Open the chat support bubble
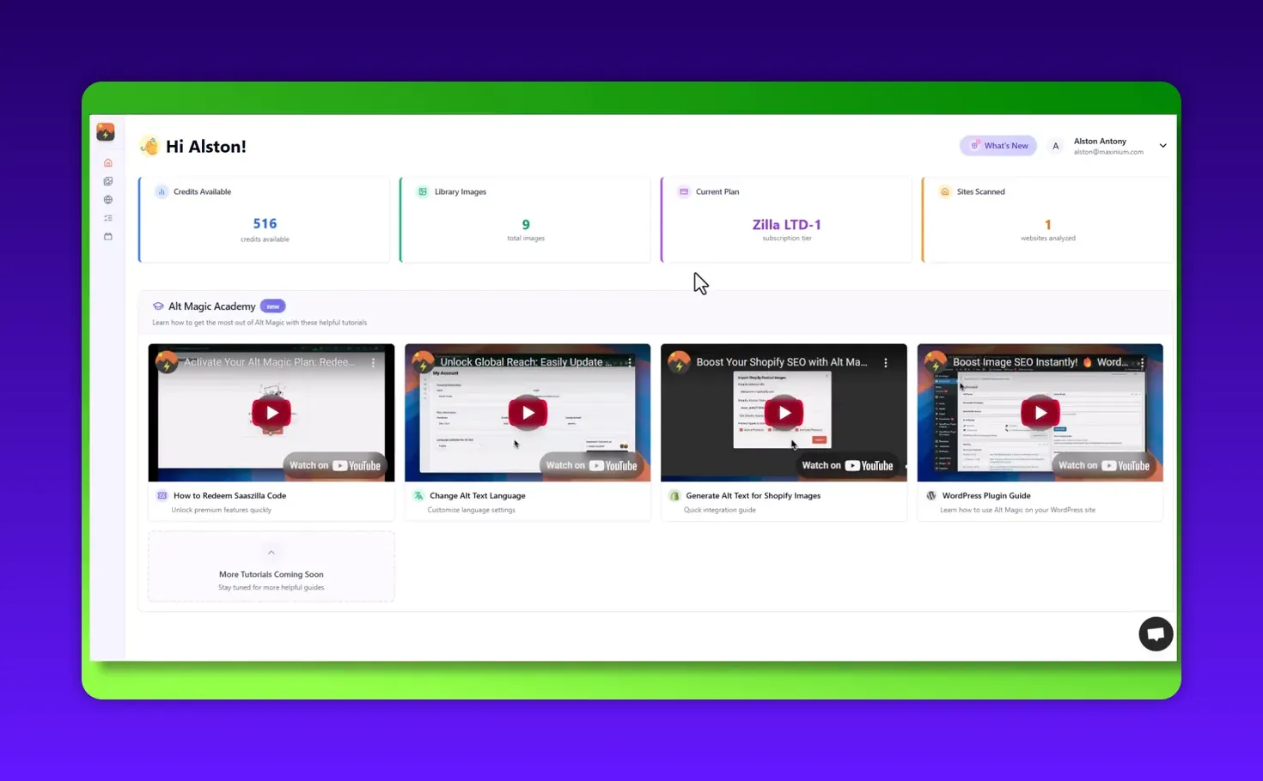Viewport: 1263px width, 781px height. point(1155,633)
